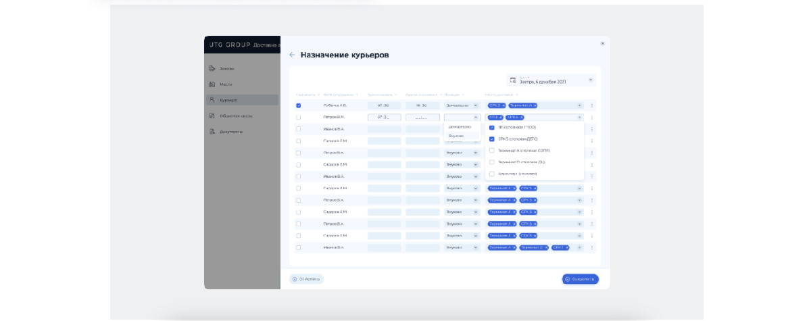Image resolution: width=811 pixels, height=321 pixels.
Task: Open Заказы section icon in sidebar
Action: [212, 68]
